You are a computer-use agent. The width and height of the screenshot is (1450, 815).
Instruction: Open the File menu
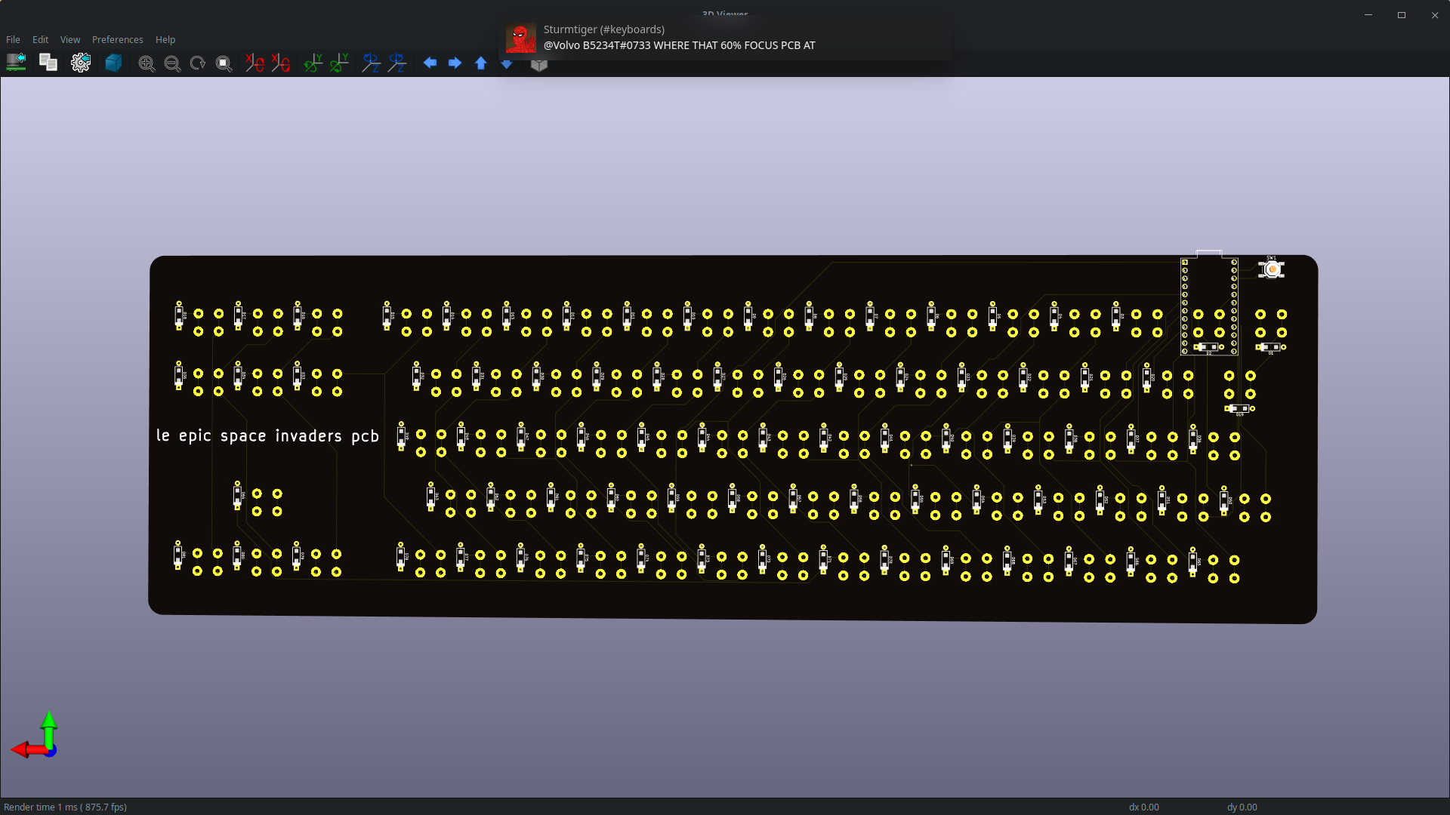[12, 39]
